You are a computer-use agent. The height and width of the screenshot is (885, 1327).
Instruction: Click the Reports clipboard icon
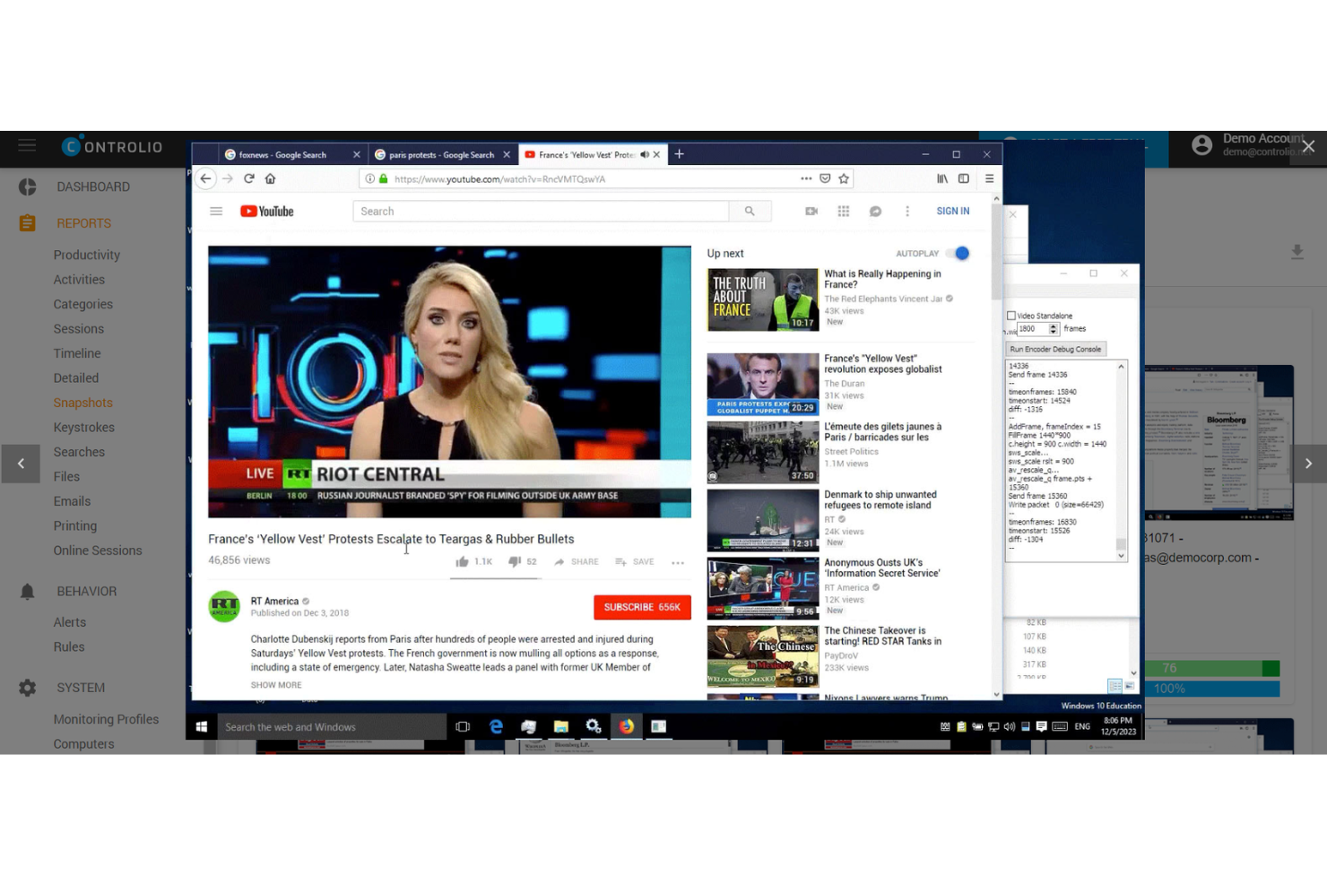click(x=28, y=223)
